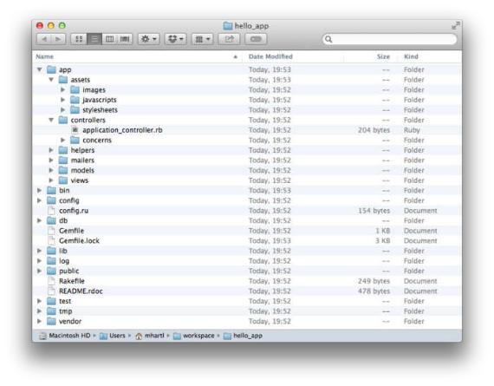Select the README.rdoc document icon
Image resolution: width=494 pixels, height=386 pixels.
pyautogui.click(x=51, y=291)
